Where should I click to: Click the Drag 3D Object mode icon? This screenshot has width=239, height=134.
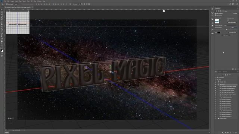click(84, 4)
